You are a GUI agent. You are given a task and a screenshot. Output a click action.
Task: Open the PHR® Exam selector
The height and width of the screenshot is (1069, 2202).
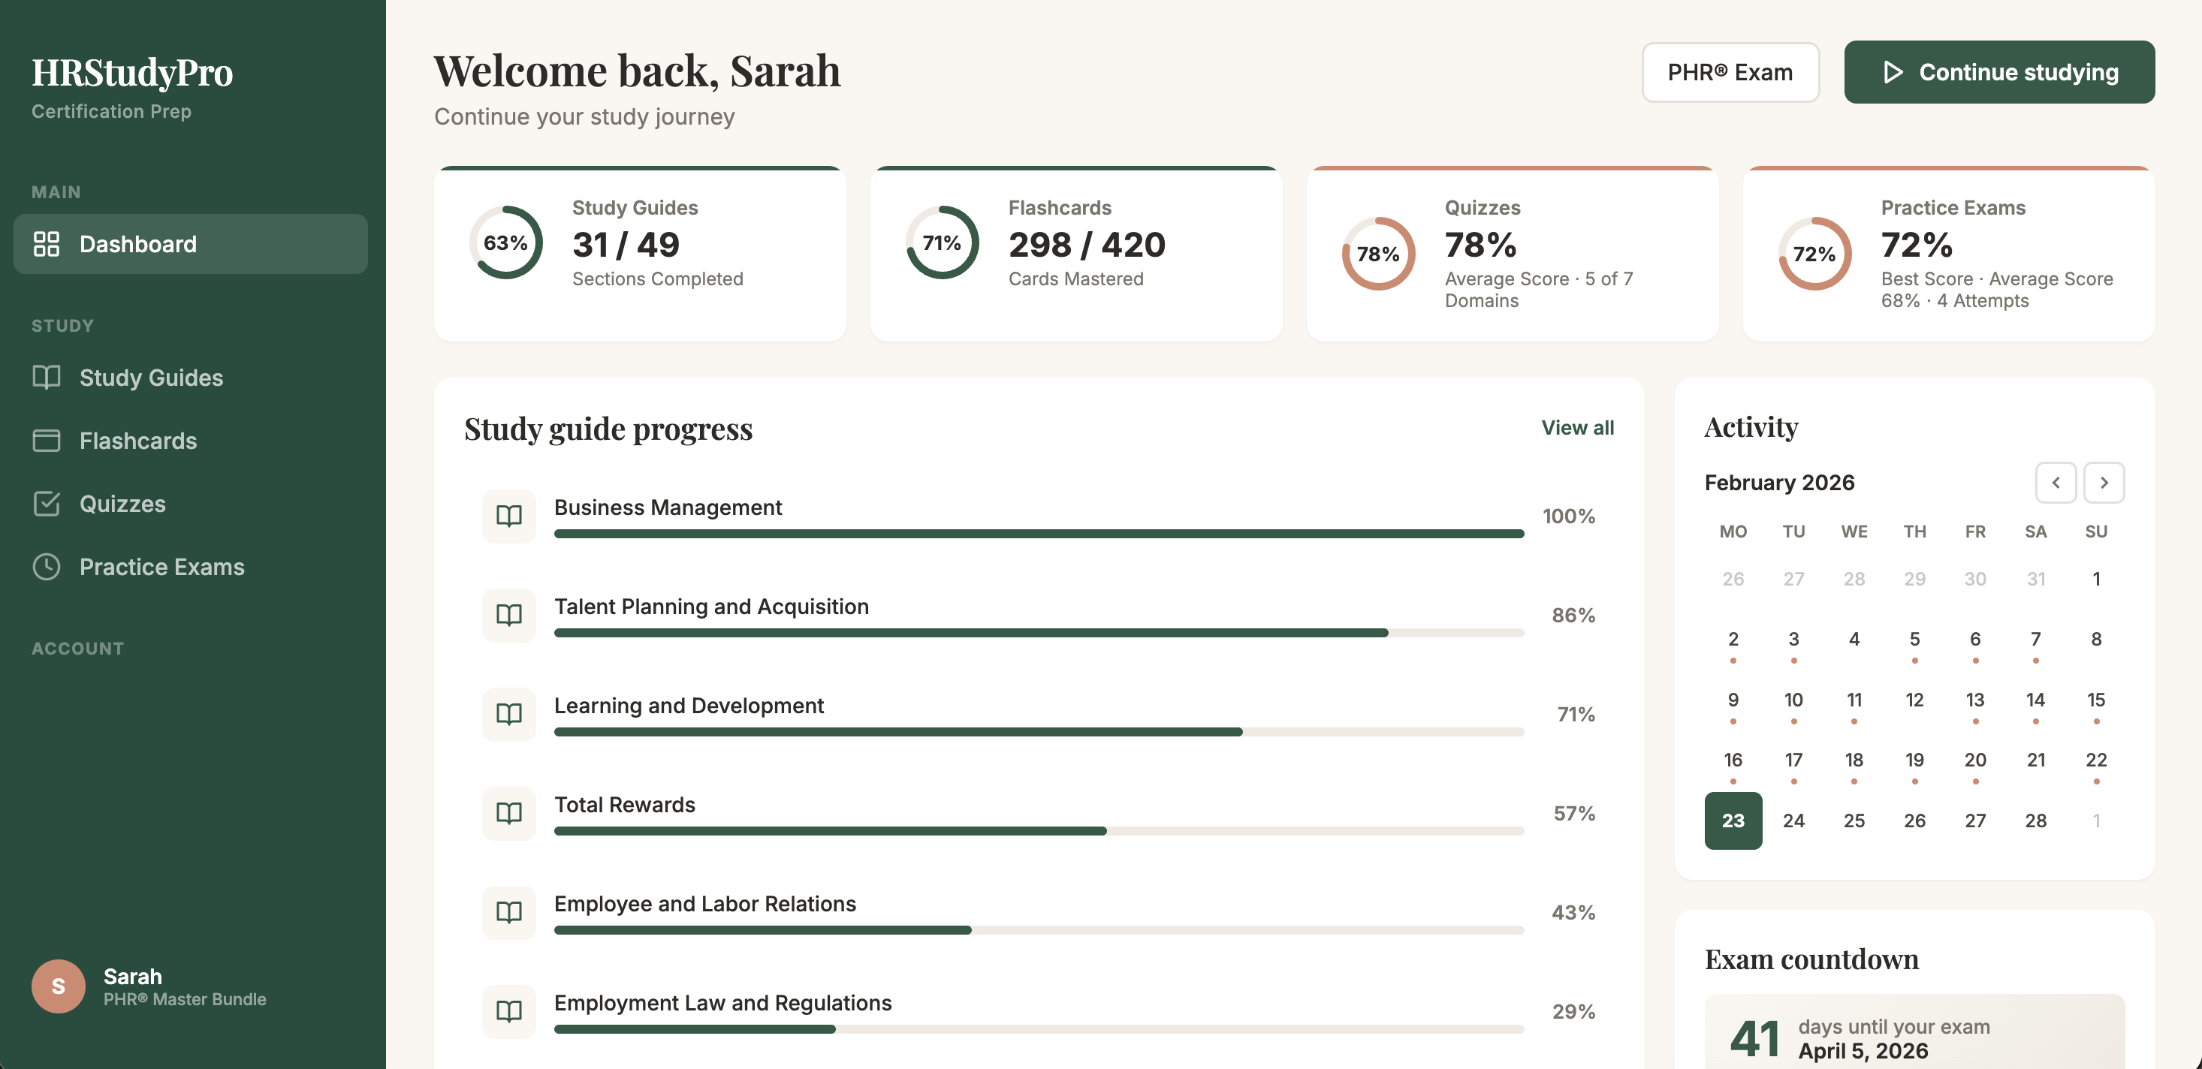click(1730, 72)
